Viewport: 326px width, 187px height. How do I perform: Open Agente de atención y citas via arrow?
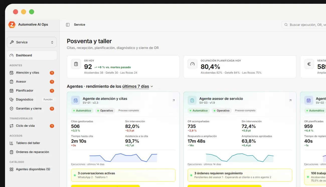(x=174, y=100)
